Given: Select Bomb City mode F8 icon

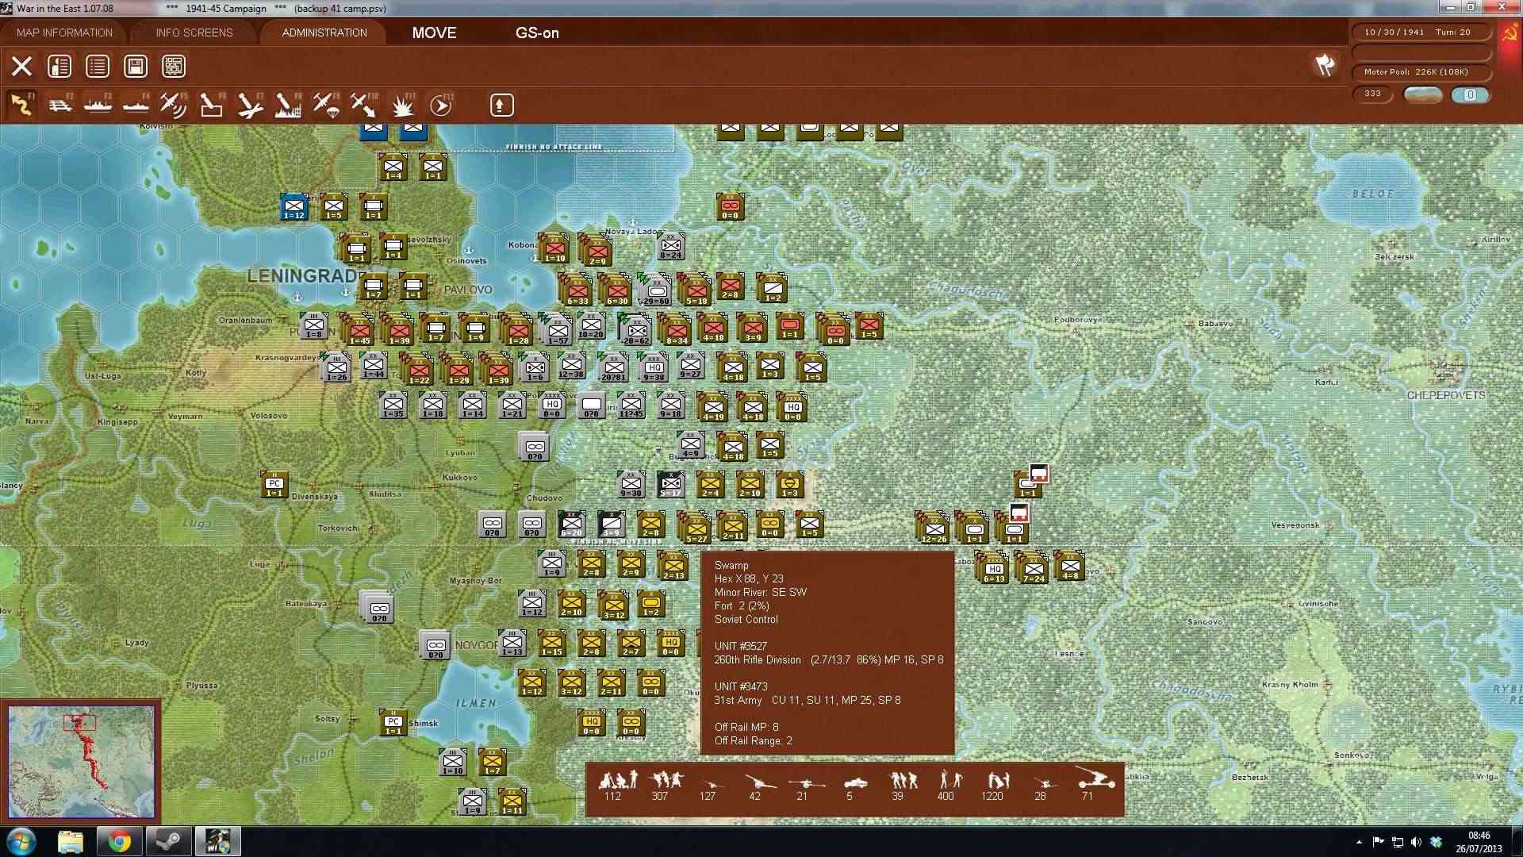Looking at the screenshot, I should tap(288, 105).
